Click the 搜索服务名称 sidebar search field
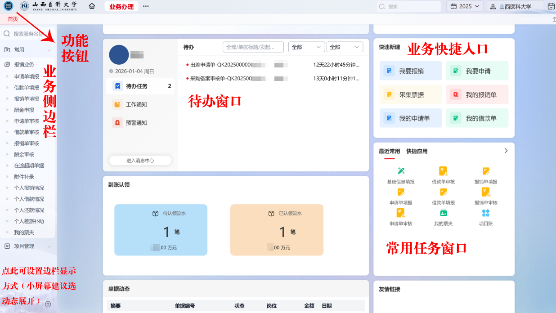Image resolution: width=556 pixels, height=313 pixels. click(28, 34)
